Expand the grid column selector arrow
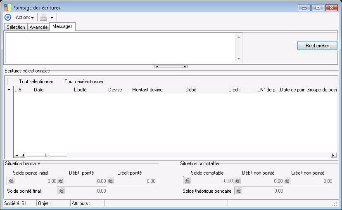Viewport: 342px width, 210px height. coord(9,90)
